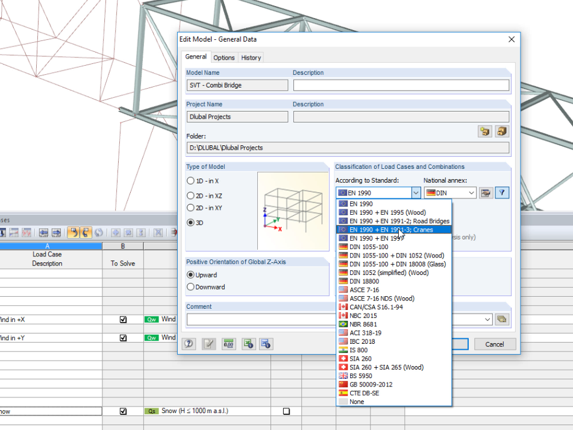This screenshot has height=430, width=573.
Task: Click the green Qw badge in the Wind in +X row
Action: (151, 320)
